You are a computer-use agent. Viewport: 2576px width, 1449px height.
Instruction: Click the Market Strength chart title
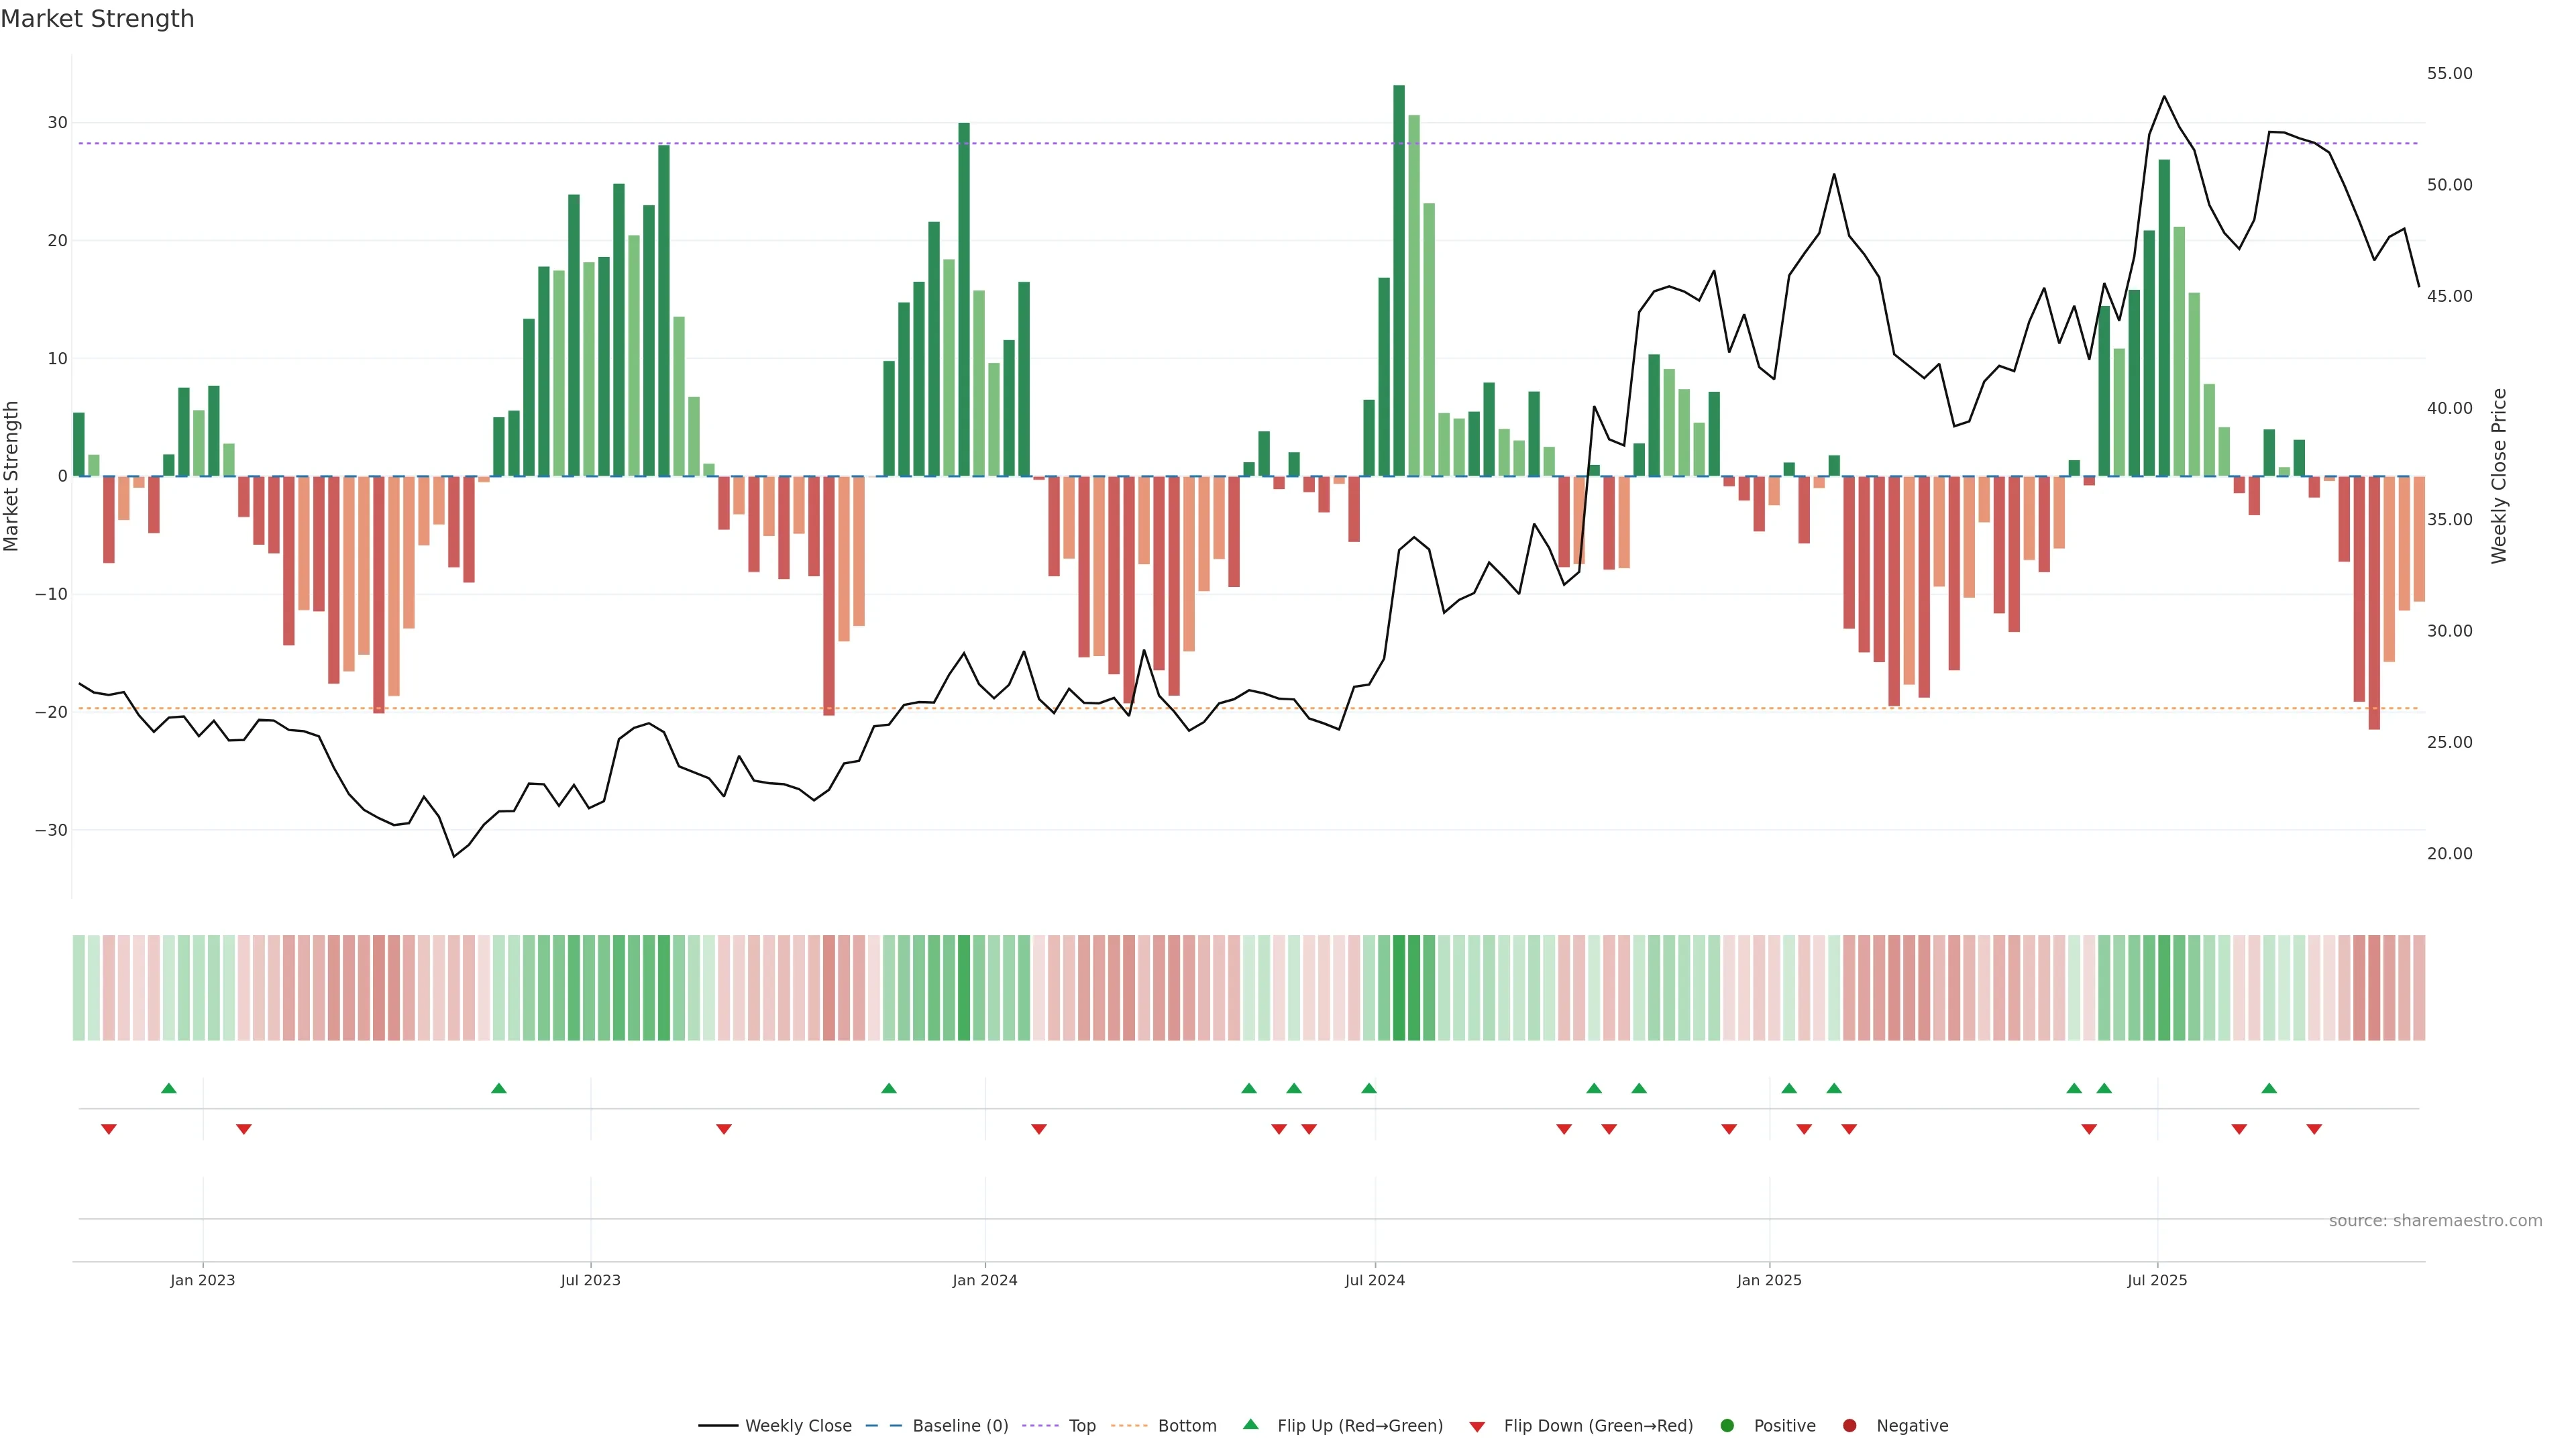(x=97, y=19)
